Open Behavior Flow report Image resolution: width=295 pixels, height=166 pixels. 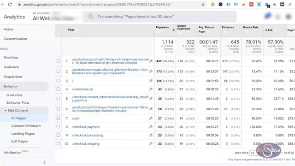pyautogui.click(x=18, y=102)
